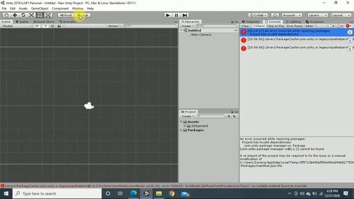Screen dimensions: 354x199
Task: Open Hierarchy Create dropdown
Action: (x=187, y=26)
